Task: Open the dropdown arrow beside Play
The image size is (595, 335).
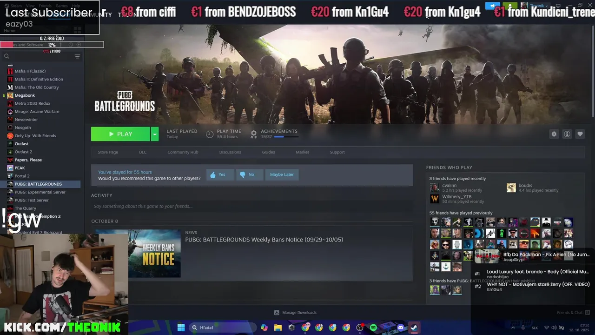Action: pyautogui.click(x=155, y=134)
